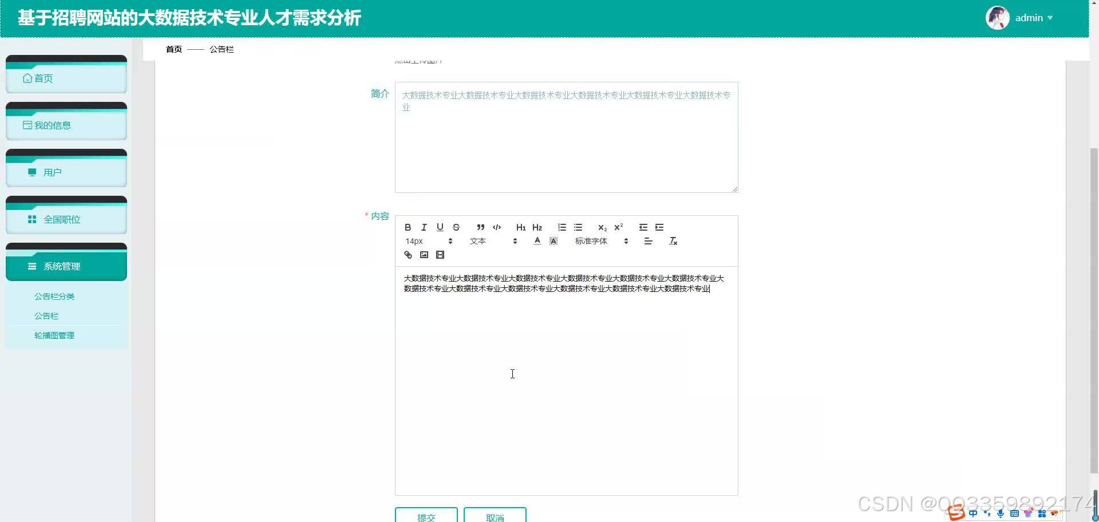Viewport: 1099px width, 522px height.
Task: Apply Heading 1 formatting
Action: (x=520, y=227)
